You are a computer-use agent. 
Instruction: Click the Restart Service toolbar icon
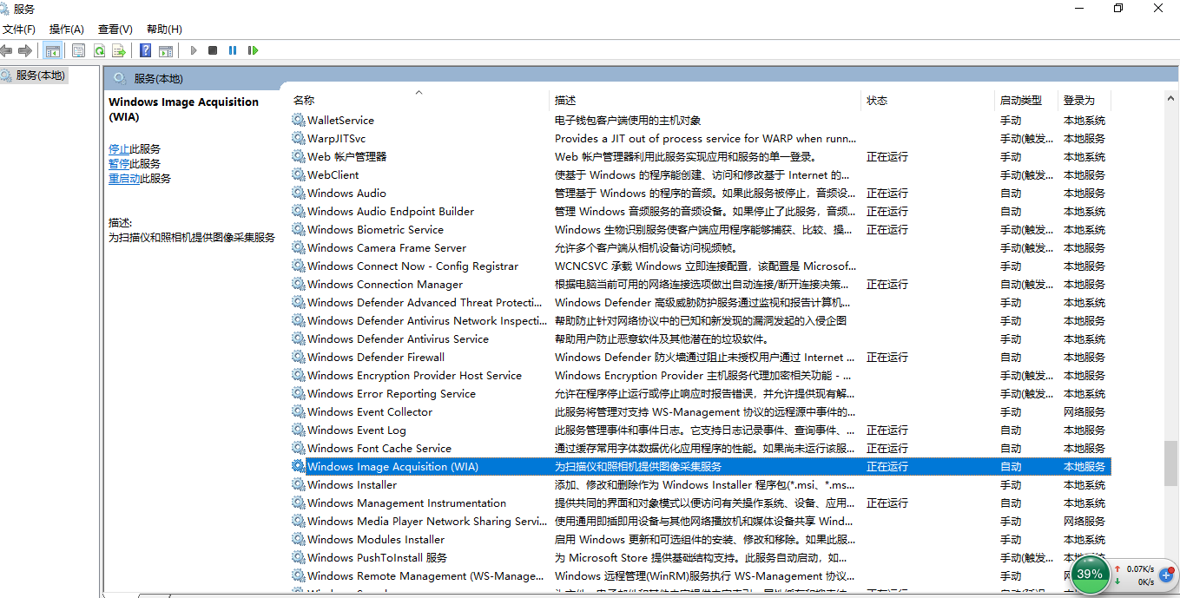point(253,50)
